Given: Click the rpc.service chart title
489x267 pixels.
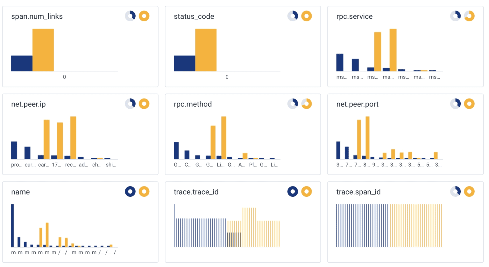Looking at the screenshot, I should (354, 17).
